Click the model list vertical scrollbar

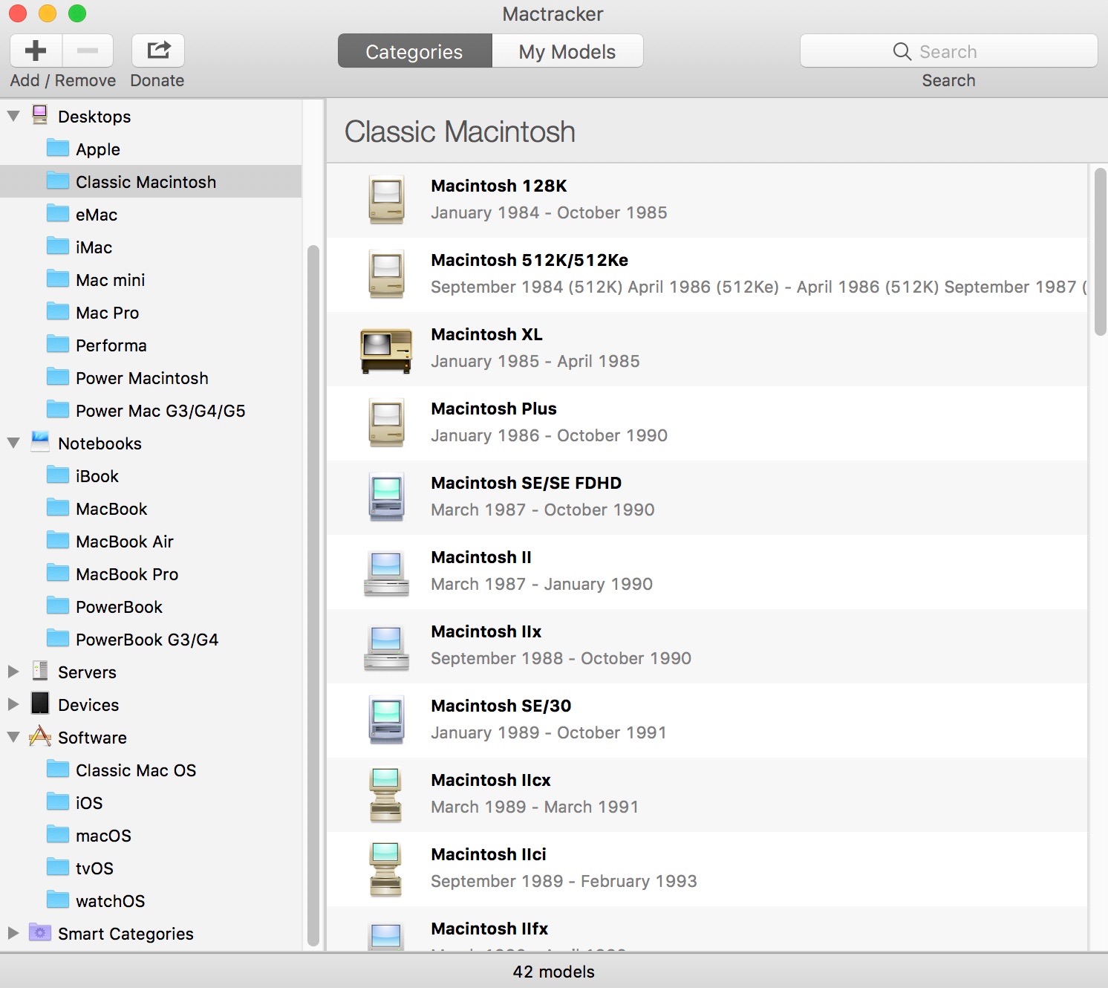pos(1101,252)
